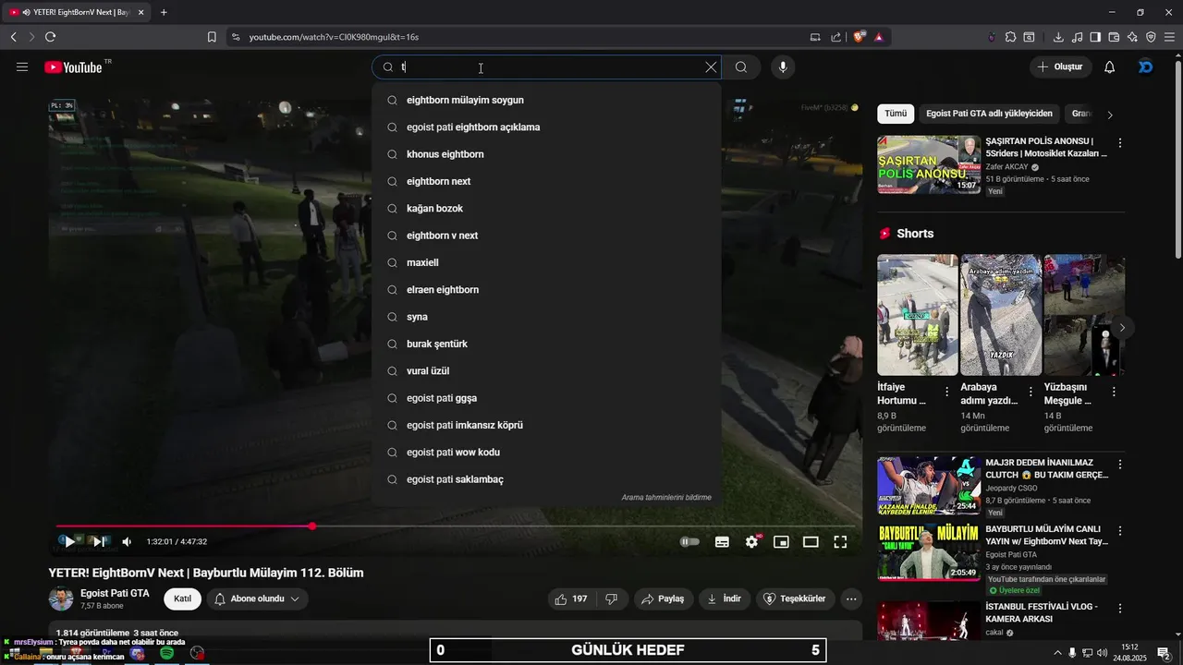Reload the page
This screenshot has height=665, width=1183.
pos(50,37)
